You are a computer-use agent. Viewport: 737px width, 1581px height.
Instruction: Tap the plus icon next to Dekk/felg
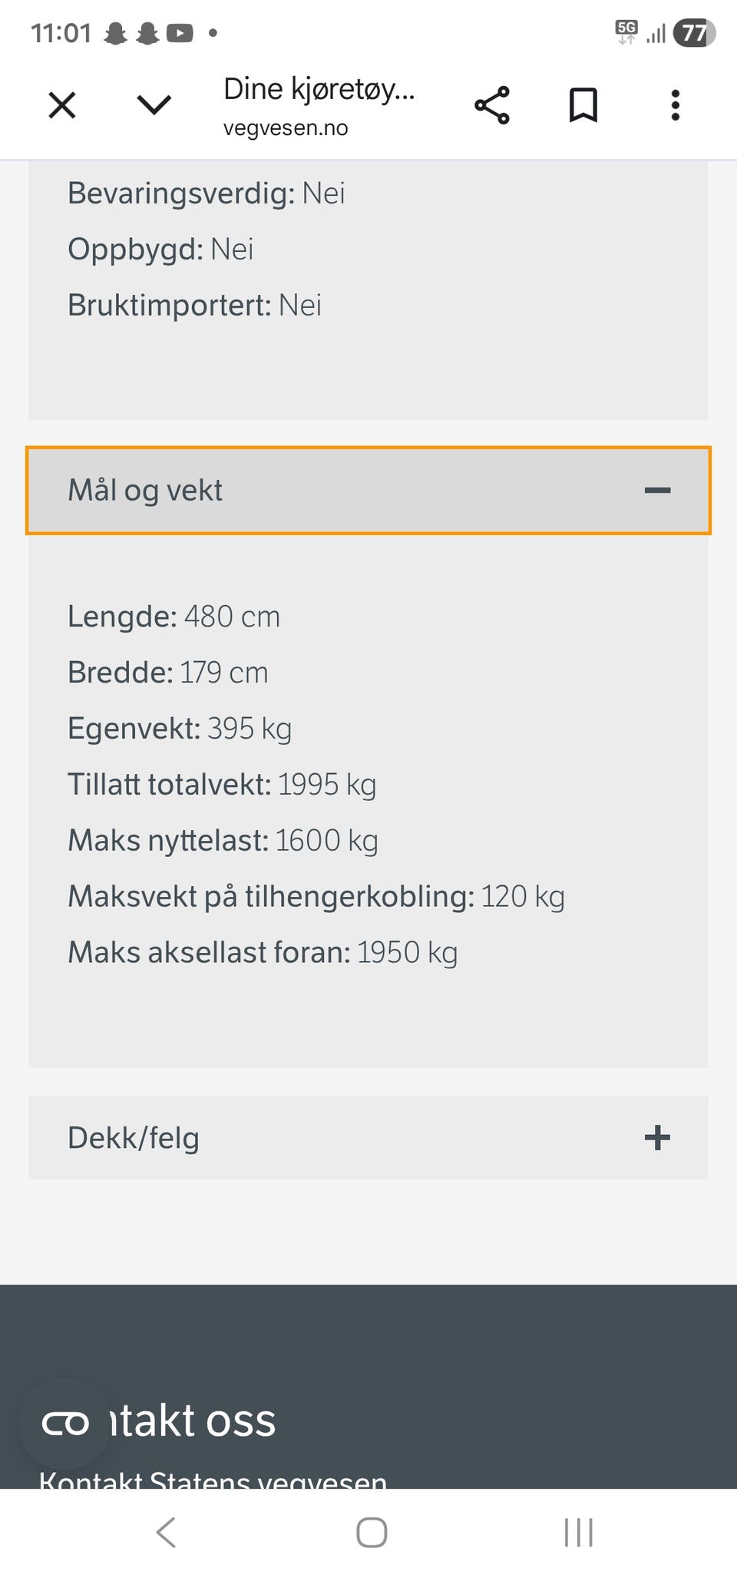657,1137
